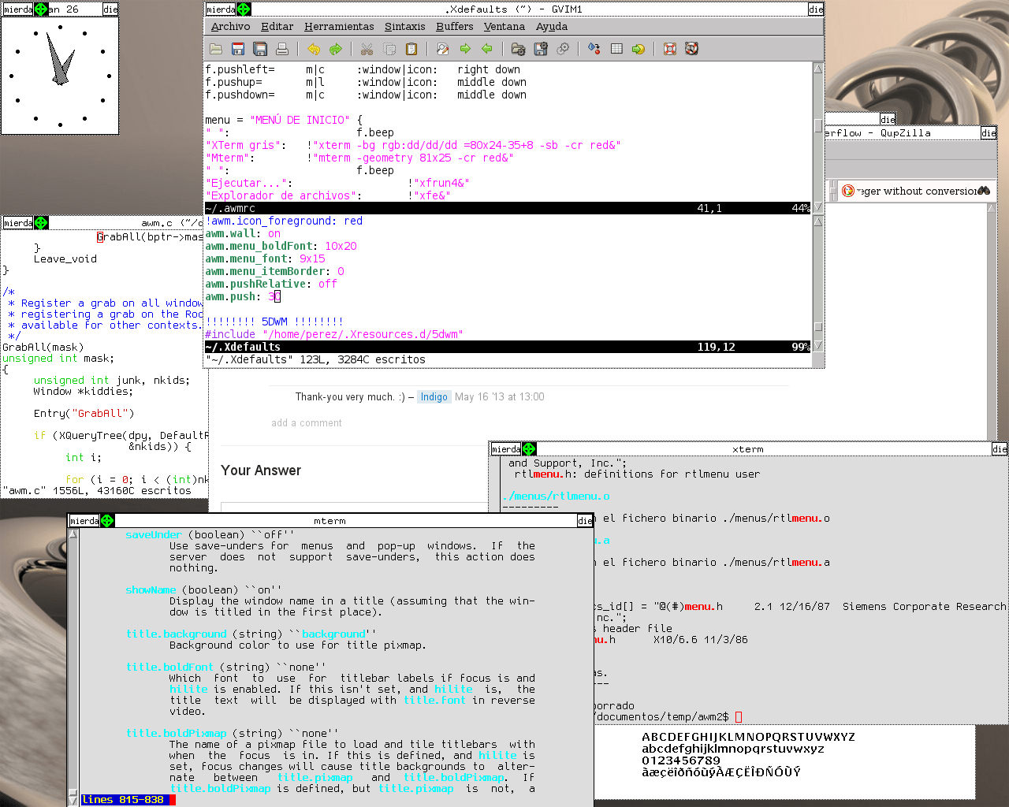
Task: Click 'title.background' heading in mterm
Action: coord(176,634)
